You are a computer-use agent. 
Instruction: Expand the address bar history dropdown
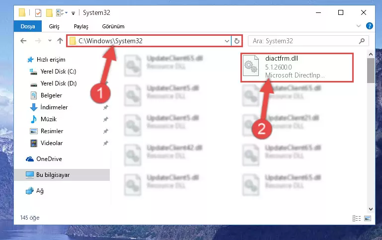[x=227, y=41]
